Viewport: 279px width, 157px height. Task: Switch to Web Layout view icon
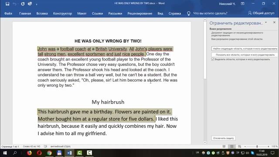[x=239, y=147]
